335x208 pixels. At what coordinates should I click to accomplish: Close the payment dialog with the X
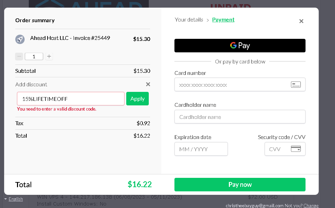tap(301, 21)
